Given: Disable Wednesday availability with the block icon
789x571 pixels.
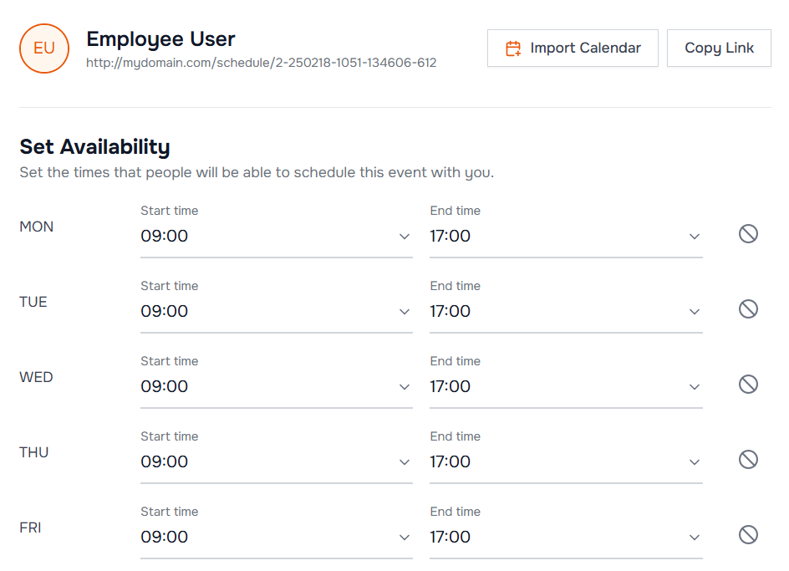Looking at the screenshot, I should [748, 384].
